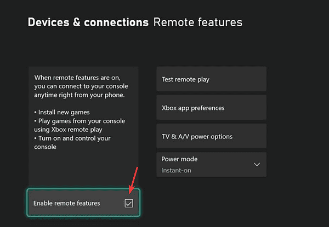Click 'anytime right from your phone' text

pos(79,95)
